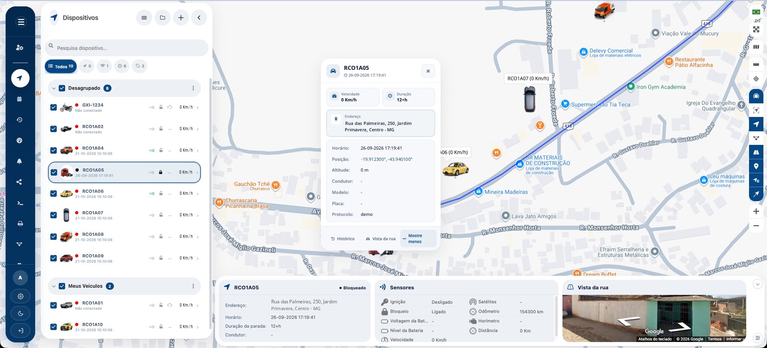Toggle dark mode with the moon icon
Viewport: 767px width, 348px height.
(20, 314)
